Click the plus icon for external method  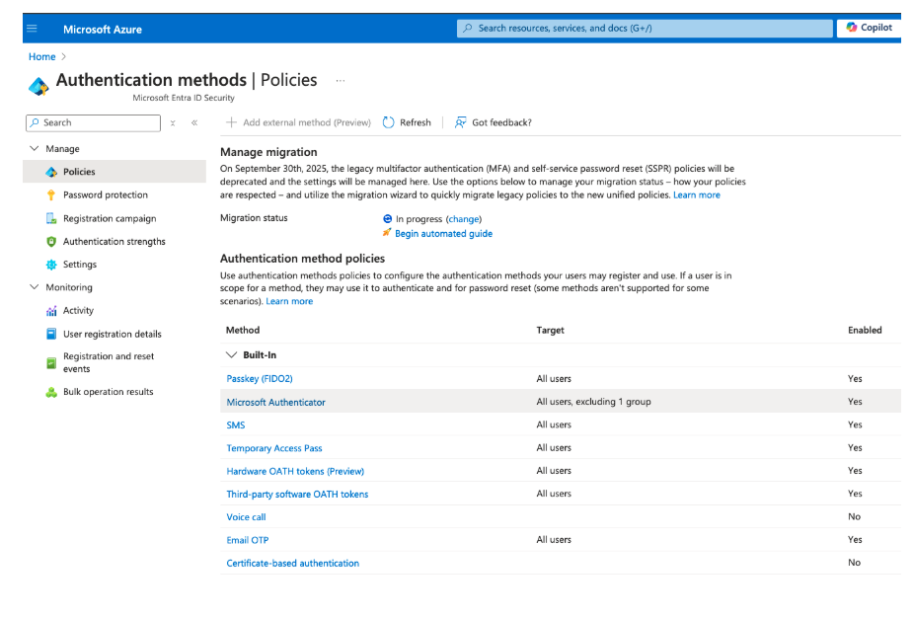point(231,122)
